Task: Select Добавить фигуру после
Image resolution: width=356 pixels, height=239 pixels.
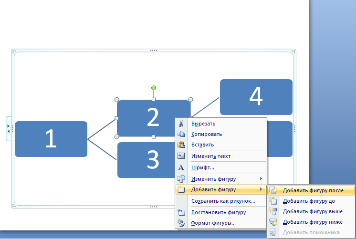Action: tap(311, 190)
